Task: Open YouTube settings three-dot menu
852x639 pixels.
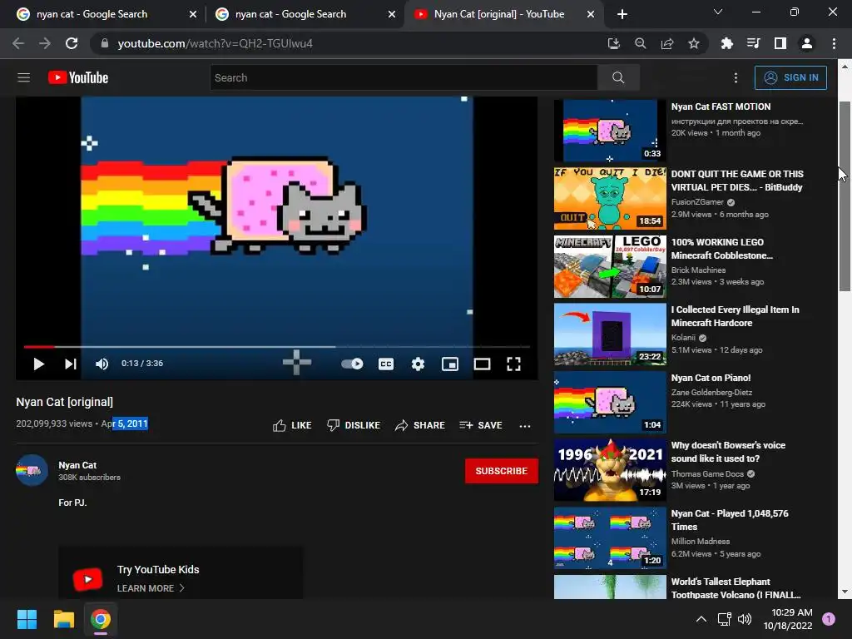Action: pos(736,77)
